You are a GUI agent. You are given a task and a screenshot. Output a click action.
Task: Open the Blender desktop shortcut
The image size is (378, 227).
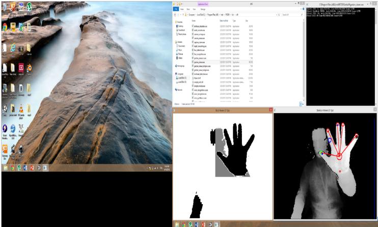pos(29,67)
